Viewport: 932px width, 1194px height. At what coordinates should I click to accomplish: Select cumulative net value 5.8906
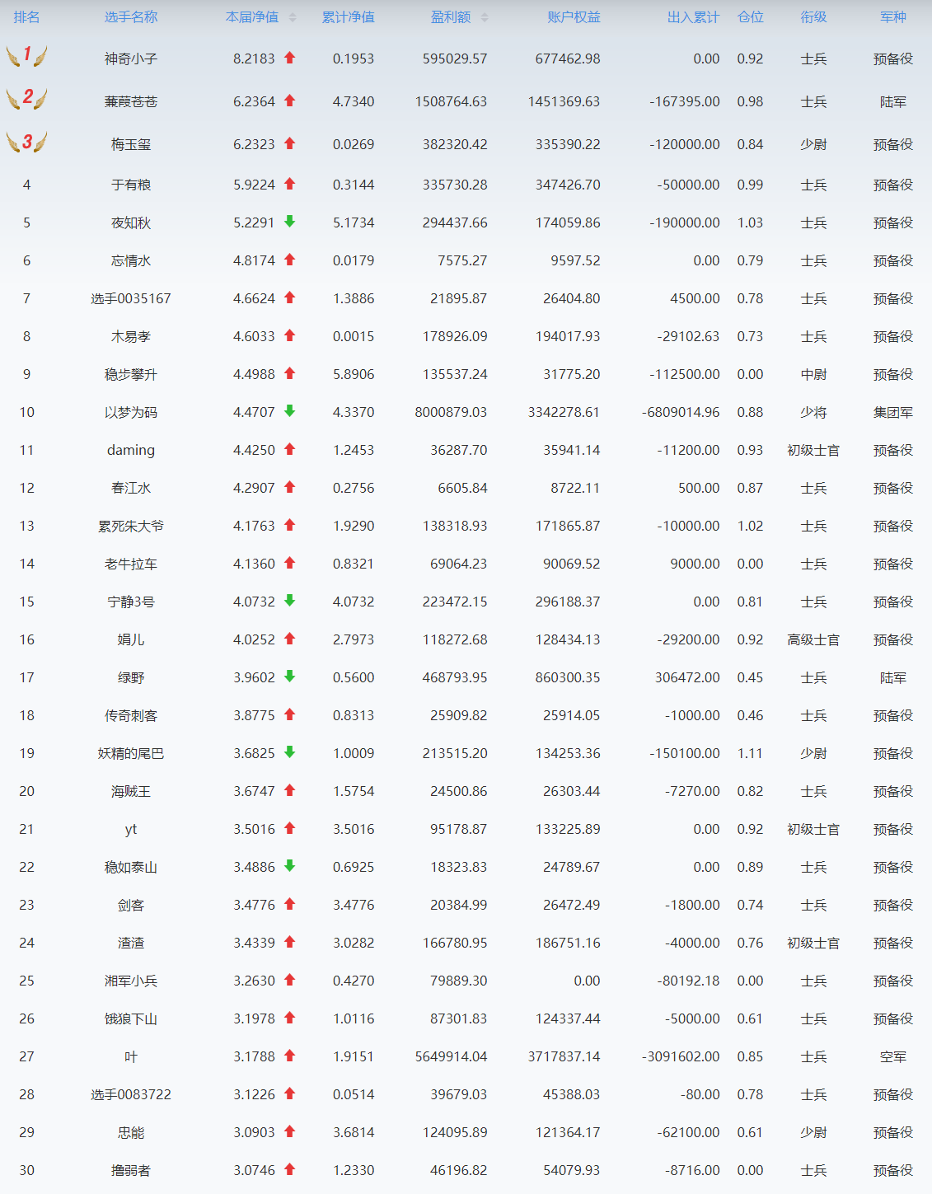(354, 375)
